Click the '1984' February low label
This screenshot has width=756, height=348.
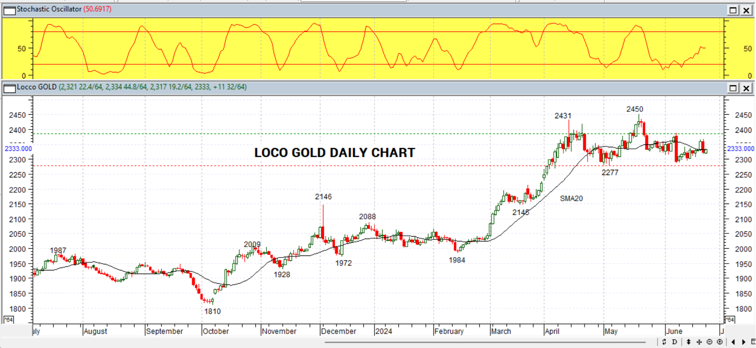[457, 260]
